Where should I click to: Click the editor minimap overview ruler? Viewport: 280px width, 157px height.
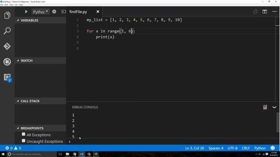click(x=277, y=59)
